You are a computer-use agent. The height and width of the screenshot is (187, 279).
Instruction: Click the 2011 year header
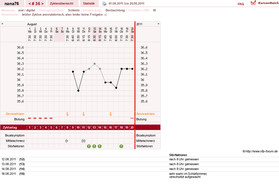click(139, 24)
